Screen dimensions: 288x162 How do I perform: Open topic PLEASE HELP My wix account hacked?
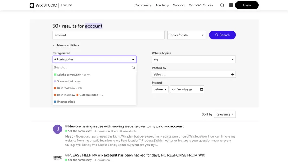[x=137, y=155]
